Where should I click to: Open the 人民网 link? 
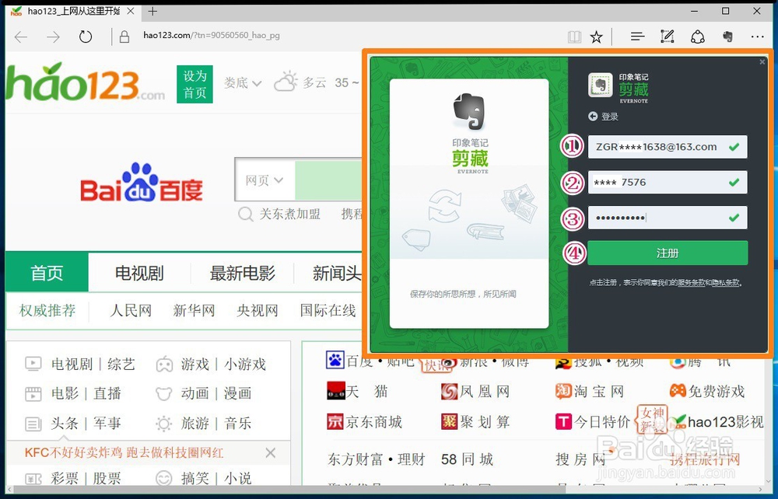point(131,311)
